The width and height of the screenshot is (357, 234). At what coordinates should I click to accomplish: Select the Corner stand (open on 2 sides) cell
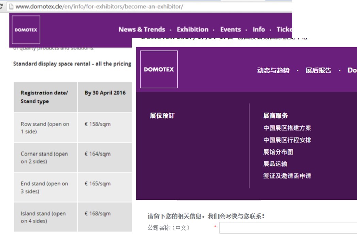tap(46, 157)
